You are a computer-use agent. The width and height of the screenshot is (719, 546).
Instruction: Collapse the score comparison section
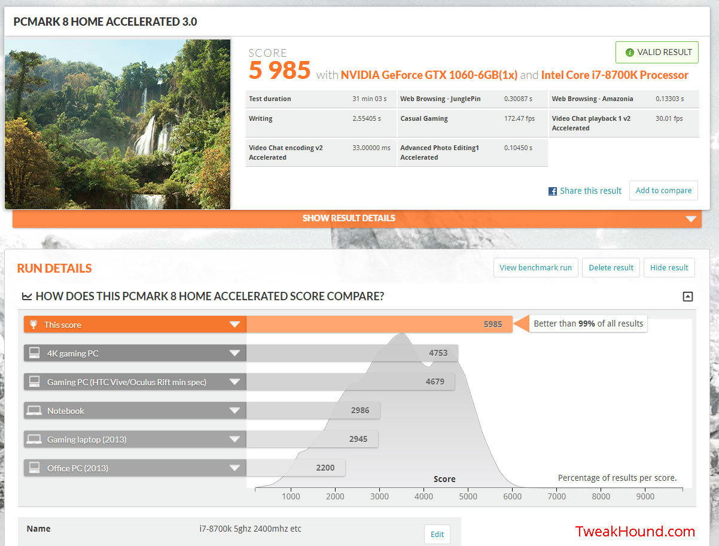click(688, 296)
